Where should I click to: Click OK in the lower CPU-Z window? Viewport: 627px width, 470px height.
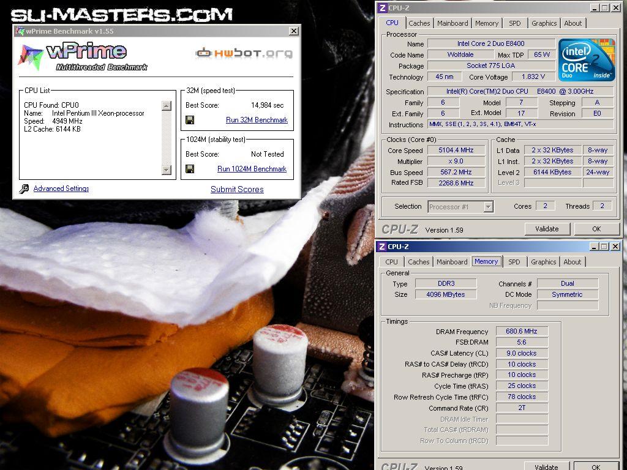tap(596, 466)
